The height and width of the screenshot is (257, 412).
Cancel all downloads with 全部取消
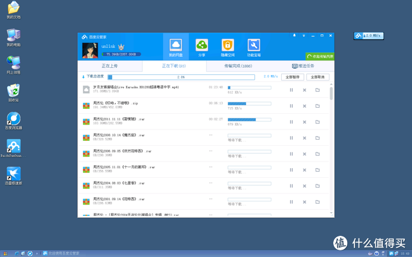[317, 77]
